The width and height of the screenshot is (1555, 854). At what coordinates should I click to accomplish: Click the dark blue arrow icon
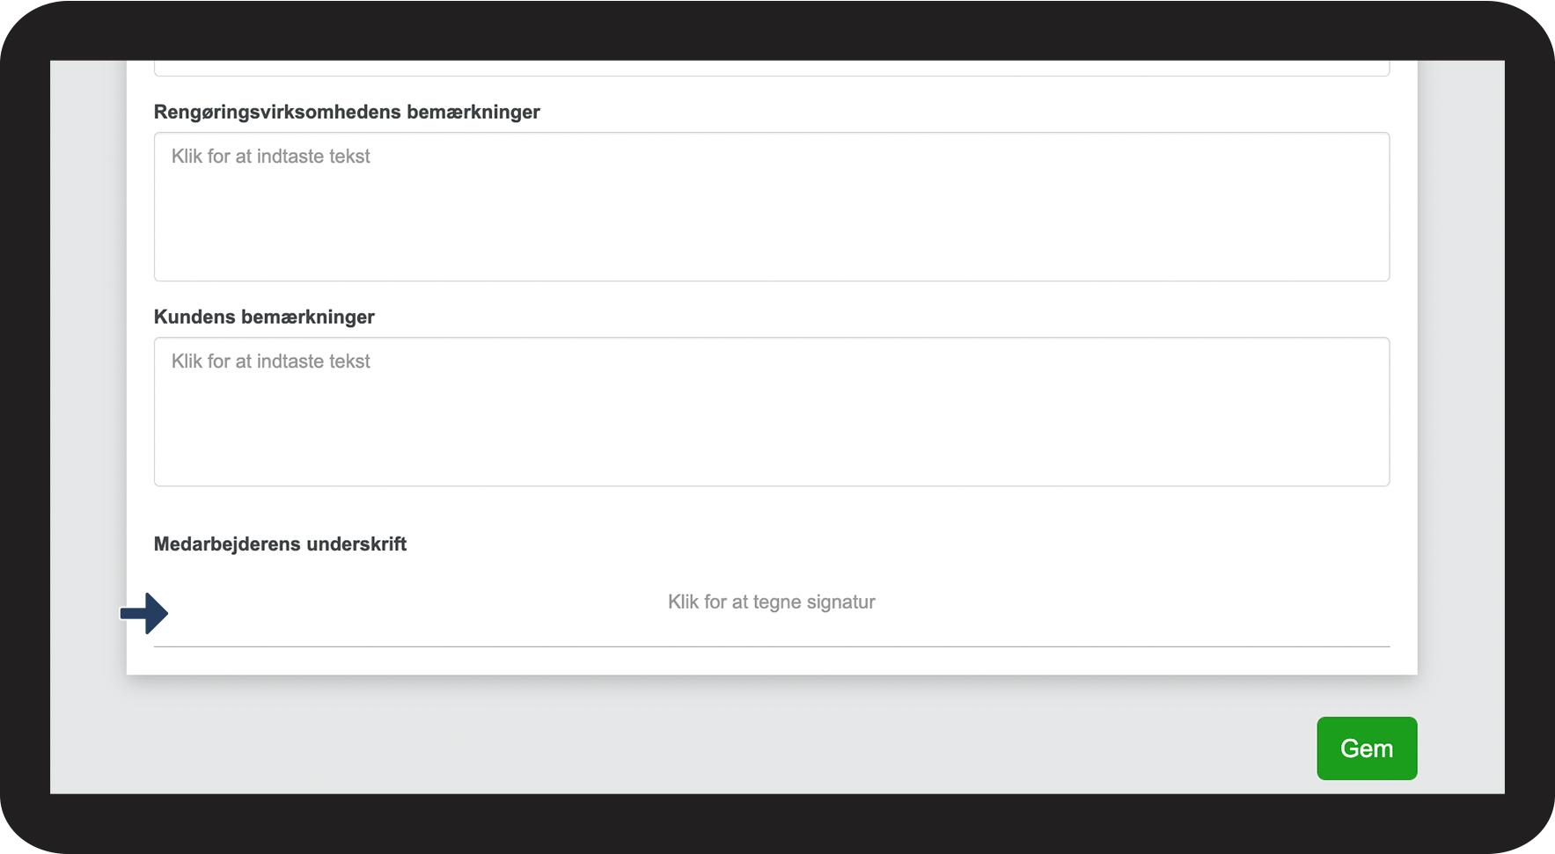click(144, 613)
